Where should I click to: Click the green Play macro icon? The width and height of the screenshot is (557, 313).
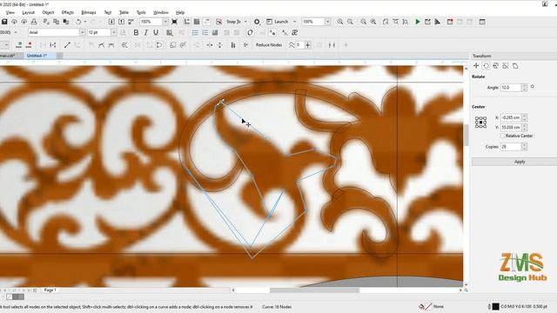(418, 22)
